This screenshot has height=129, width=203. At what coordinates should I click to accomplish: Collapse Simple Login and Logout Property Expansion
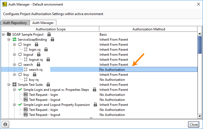pyautogui.click(x=14, y=105)
